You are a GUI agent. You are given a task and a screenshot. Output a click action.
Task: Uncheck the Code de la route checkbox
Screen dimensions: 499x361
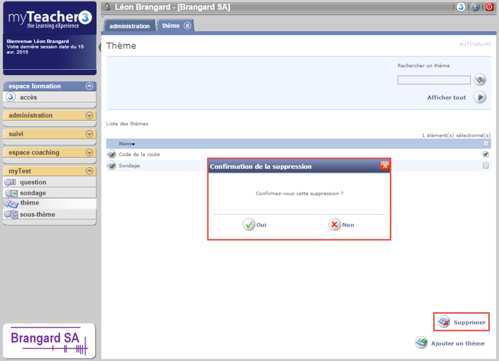click(x=485, y=154)
